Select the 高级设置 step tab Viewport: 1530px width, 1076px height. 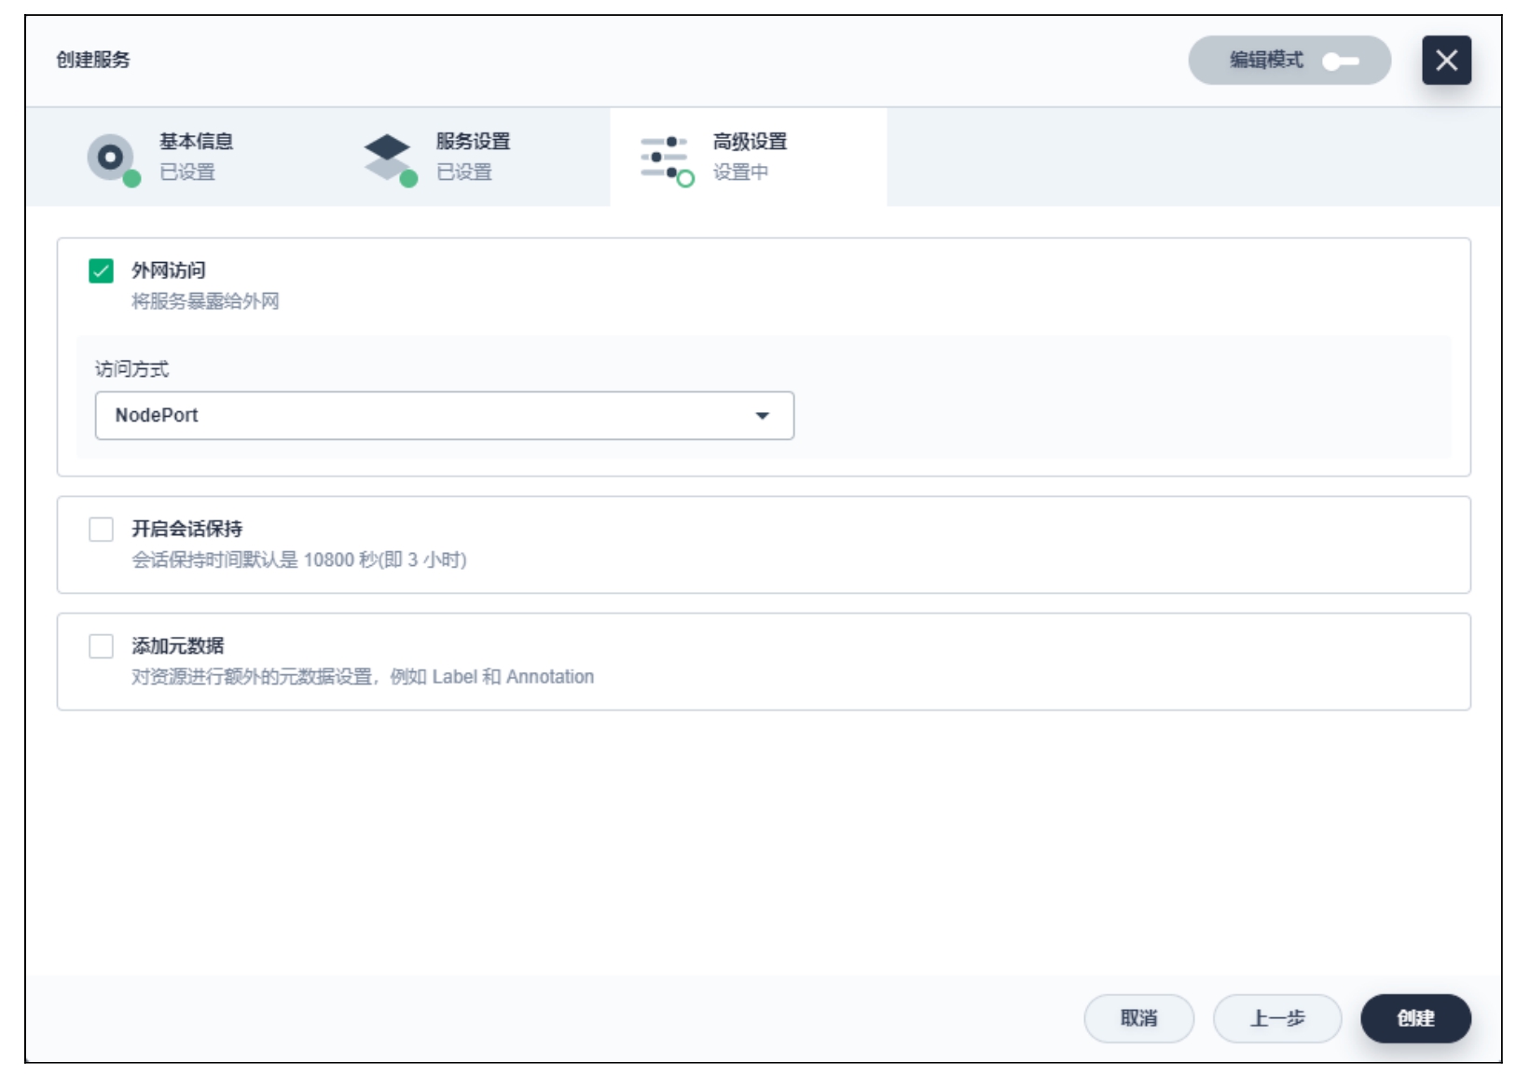pos(750,156)
